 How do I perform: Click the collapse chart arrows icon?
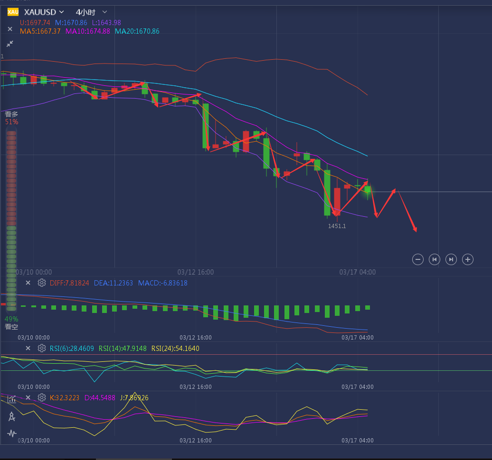pyautogui.click(x=10, y=44)
